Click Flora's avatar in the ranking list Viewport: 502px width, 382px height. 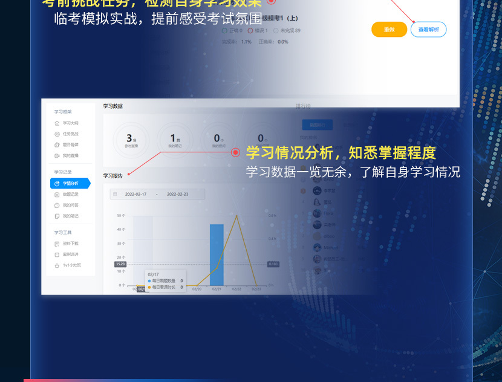[x=317, y=213]
